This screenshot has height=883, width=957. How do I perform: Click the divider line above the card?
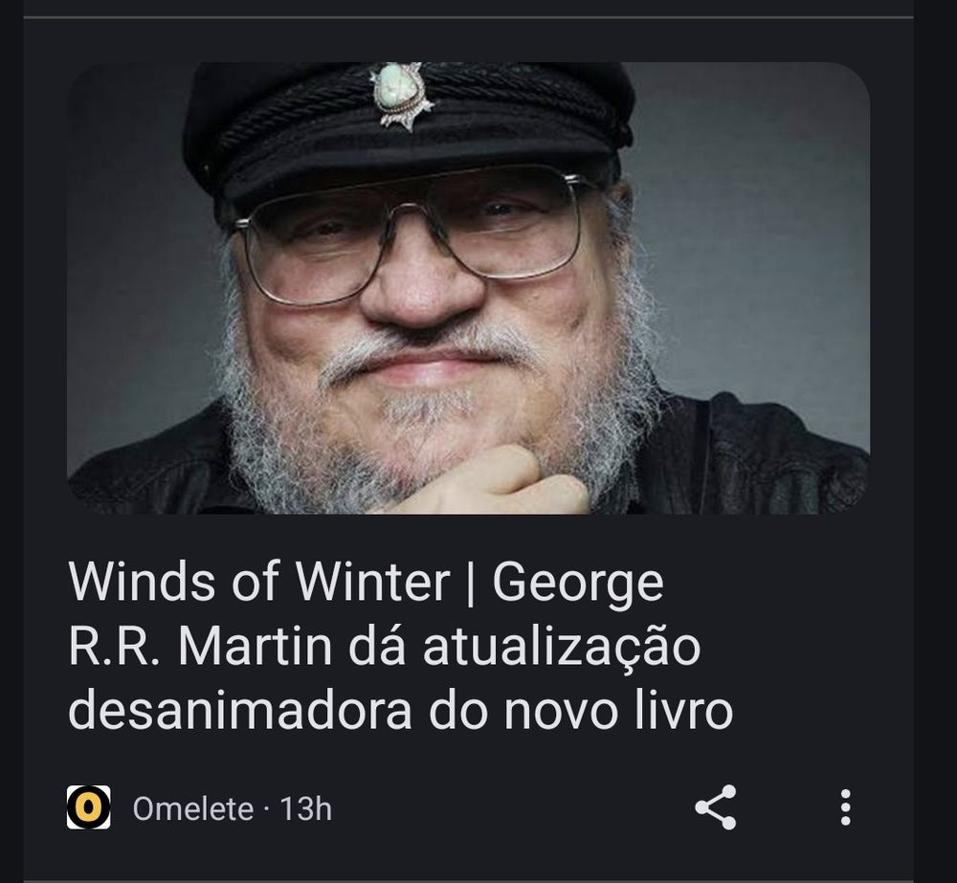[468, 17]
